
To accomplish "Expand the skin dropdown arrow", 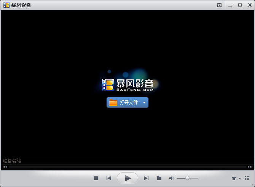I will click(239, 179).
